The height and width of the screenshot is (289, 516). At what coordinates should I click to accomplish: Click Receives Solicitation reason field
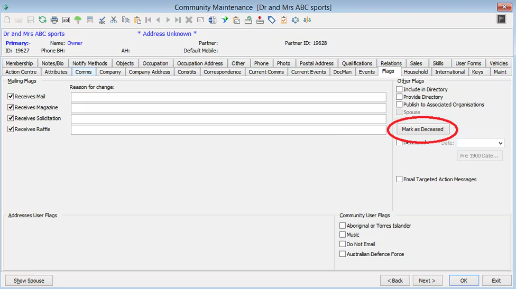[228, 119]
